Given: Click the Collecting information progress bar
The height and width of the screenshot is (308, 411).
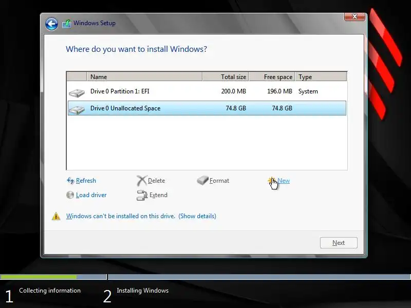Looking at the screenshot, I should (53, 277).
